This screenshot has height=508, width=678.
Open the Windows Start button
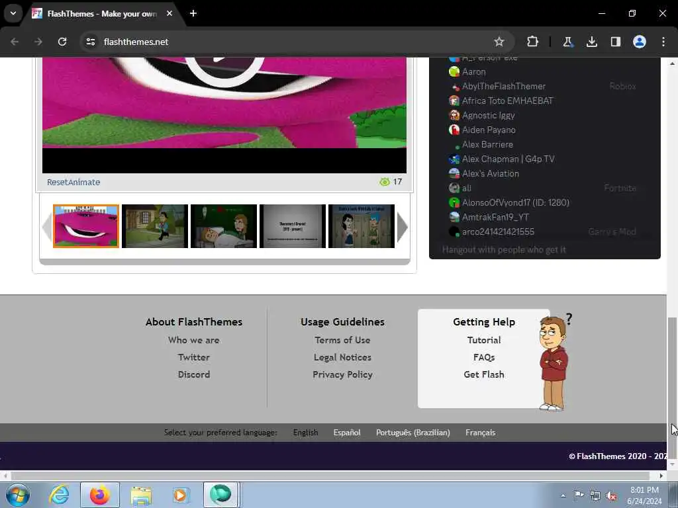(18, 495)
